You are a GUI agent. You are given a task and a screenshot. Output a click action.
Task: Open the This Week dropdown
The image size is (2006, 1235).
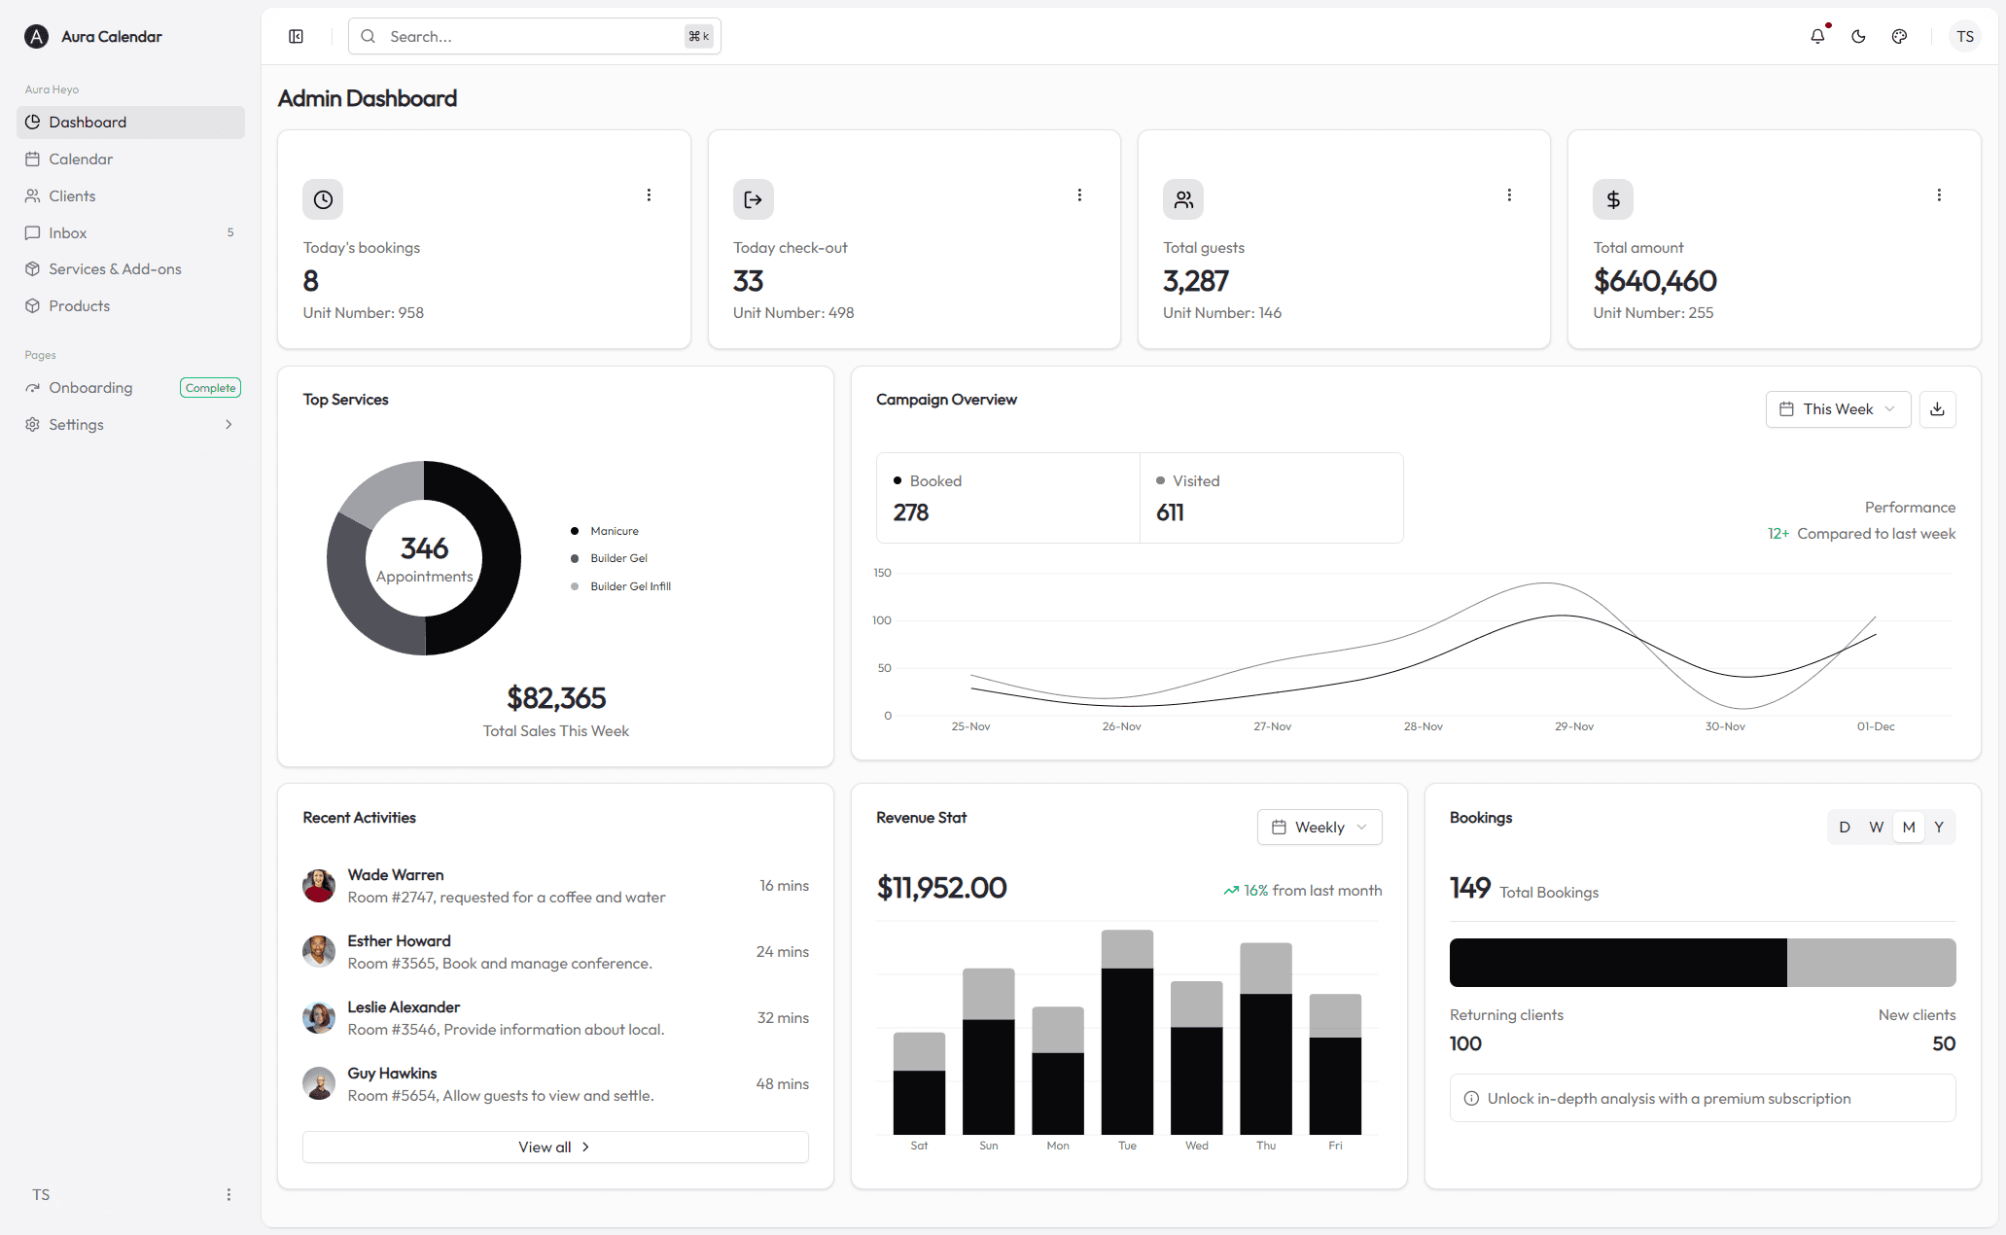pyautogui.click(x=1837, y=409)
